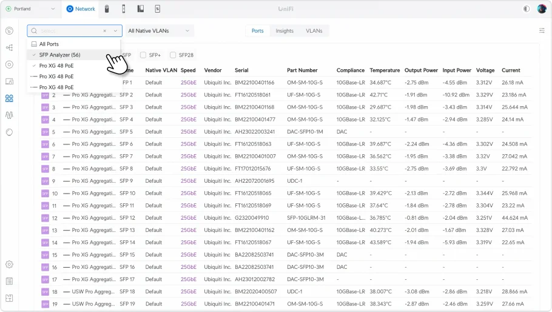Collapse the Select combo box chevron
The width and height of the screenshot is (552, 312).
[x=115, y=30]
